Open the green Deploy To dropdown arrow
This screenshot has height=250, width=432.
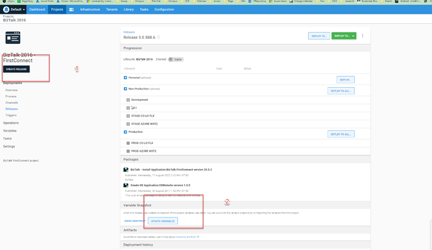click(x=353, y=36)
